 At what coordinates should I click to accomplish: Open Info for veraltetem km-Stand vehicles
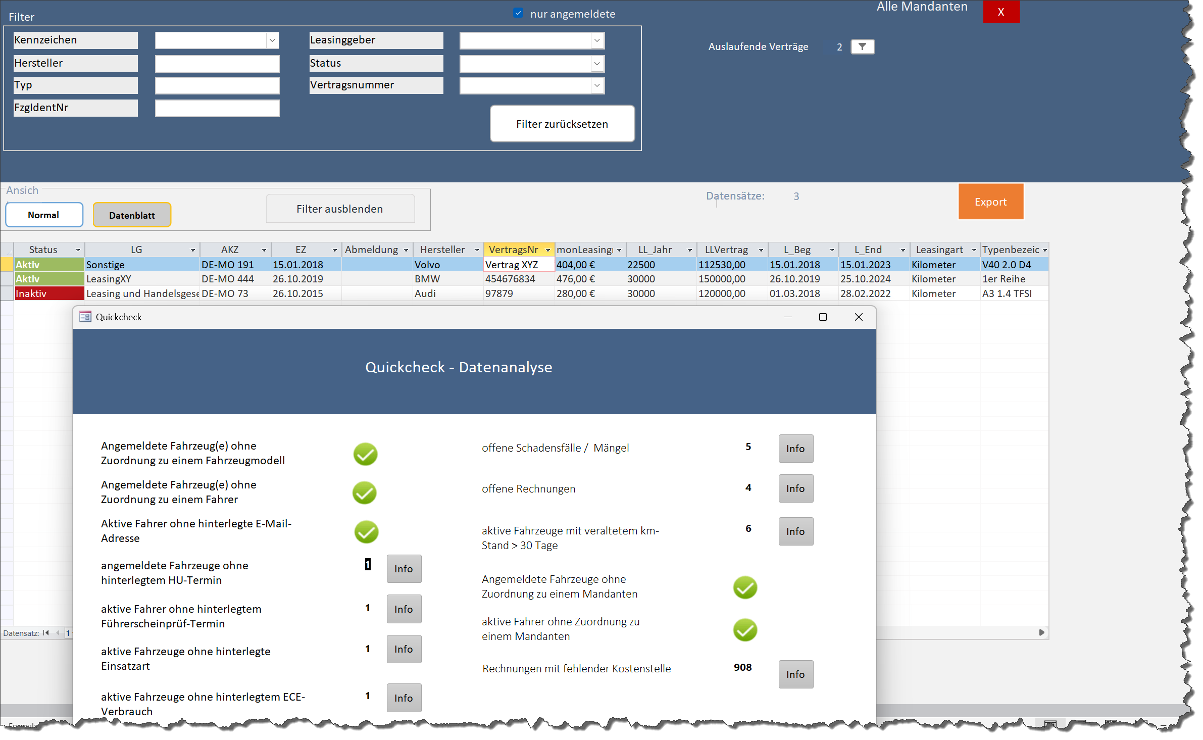(795, 531)
